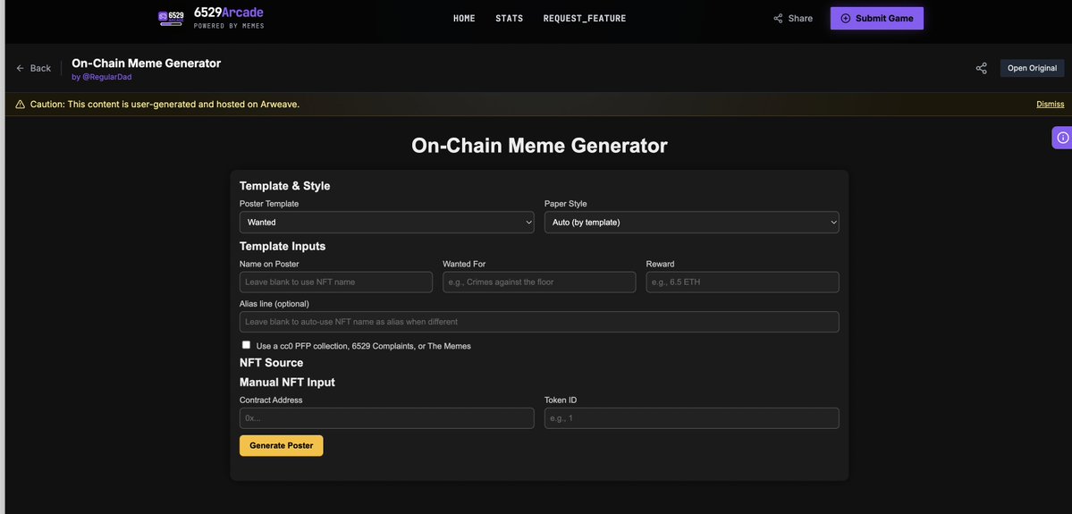Click the share icon beside Open Original

click(x=981, y=68)
